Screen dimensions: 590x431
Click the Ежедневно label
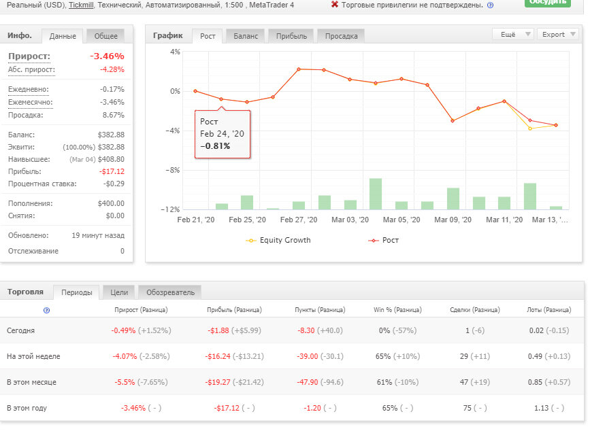pos(29,90)
